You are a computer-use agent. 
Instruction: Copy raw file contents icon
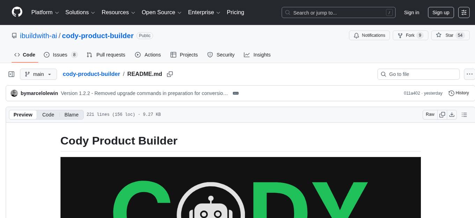coord(442,114)
